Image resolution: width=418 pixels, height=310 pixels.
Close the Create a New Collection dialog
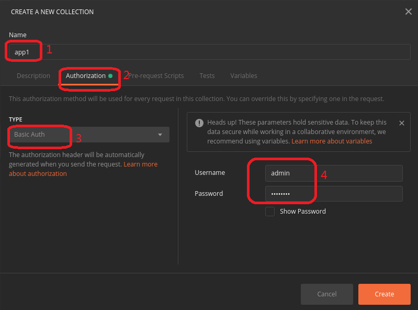click(409, 12)
